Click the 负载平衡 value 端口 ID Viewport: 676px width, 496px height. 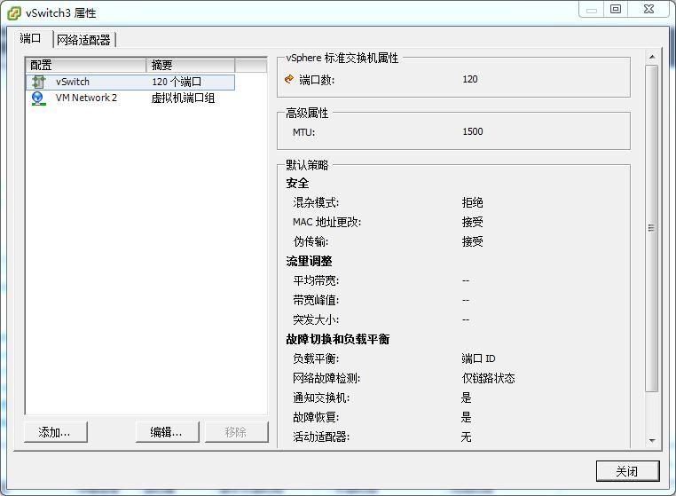click(478, 358)
